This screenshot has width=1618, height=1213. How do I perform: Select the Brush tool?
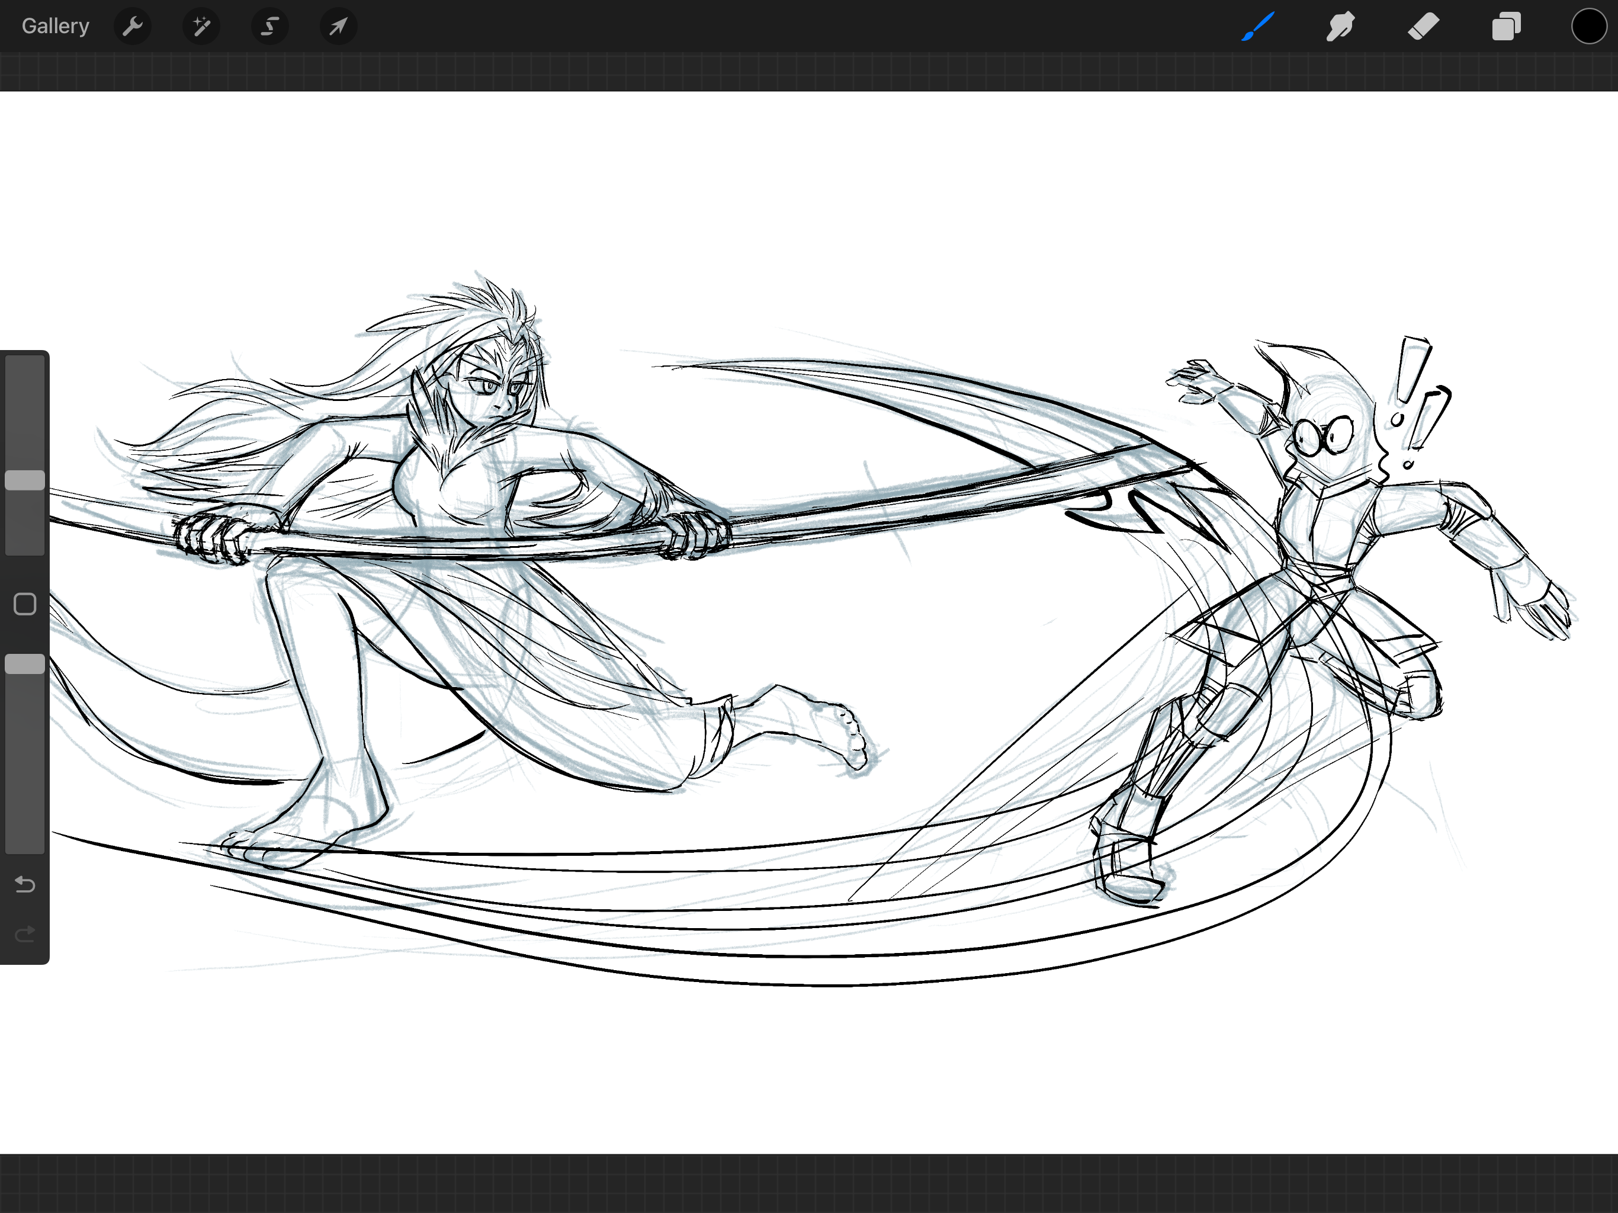1258,27
